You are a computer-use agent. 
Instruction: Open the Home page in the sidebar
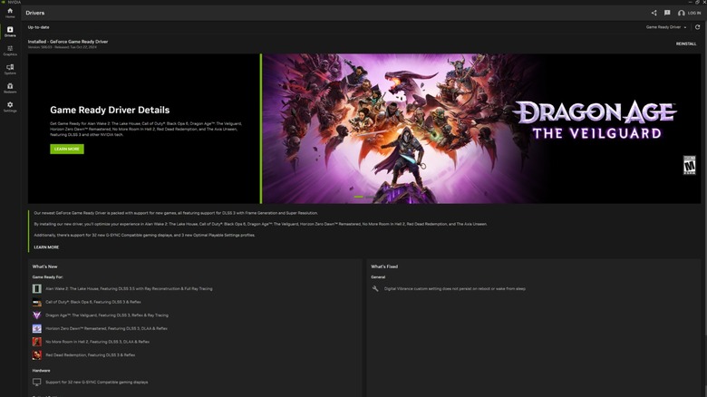10,13
